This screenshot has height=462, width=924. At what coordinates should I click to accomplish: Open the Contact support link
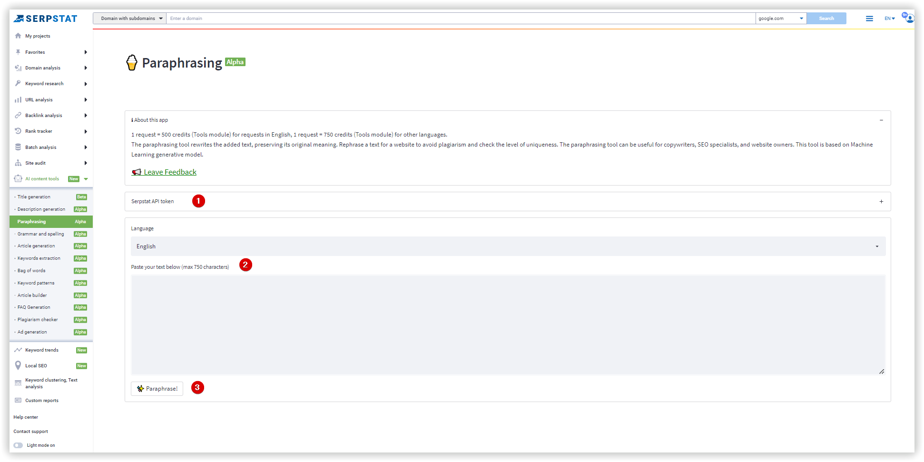tap(31, 432)
